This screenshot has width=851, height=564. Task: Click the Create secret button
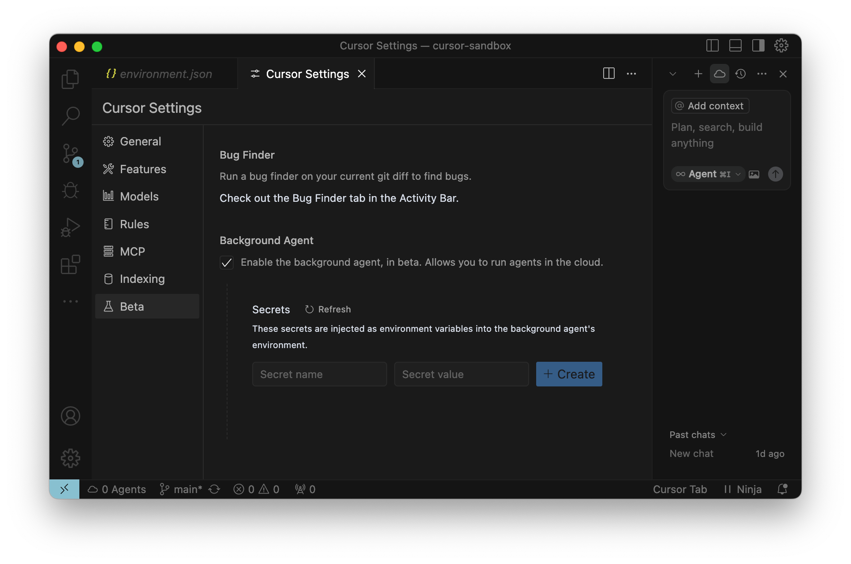point(569,374)
